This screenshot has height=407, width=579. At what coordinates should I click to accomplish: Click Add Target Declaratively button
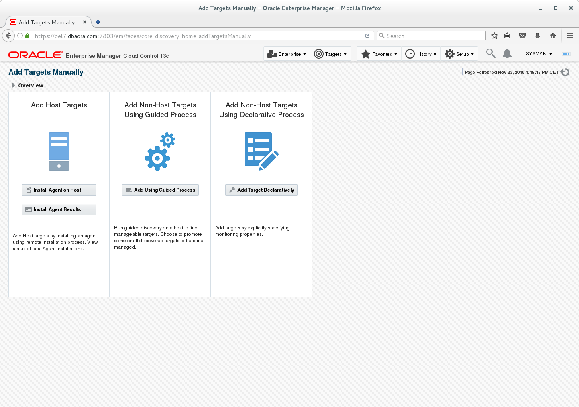(261, 190)
